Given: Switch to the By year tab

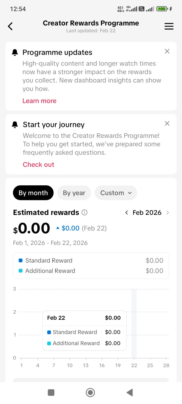Looking at the screenshot, I should pos(74,193).
